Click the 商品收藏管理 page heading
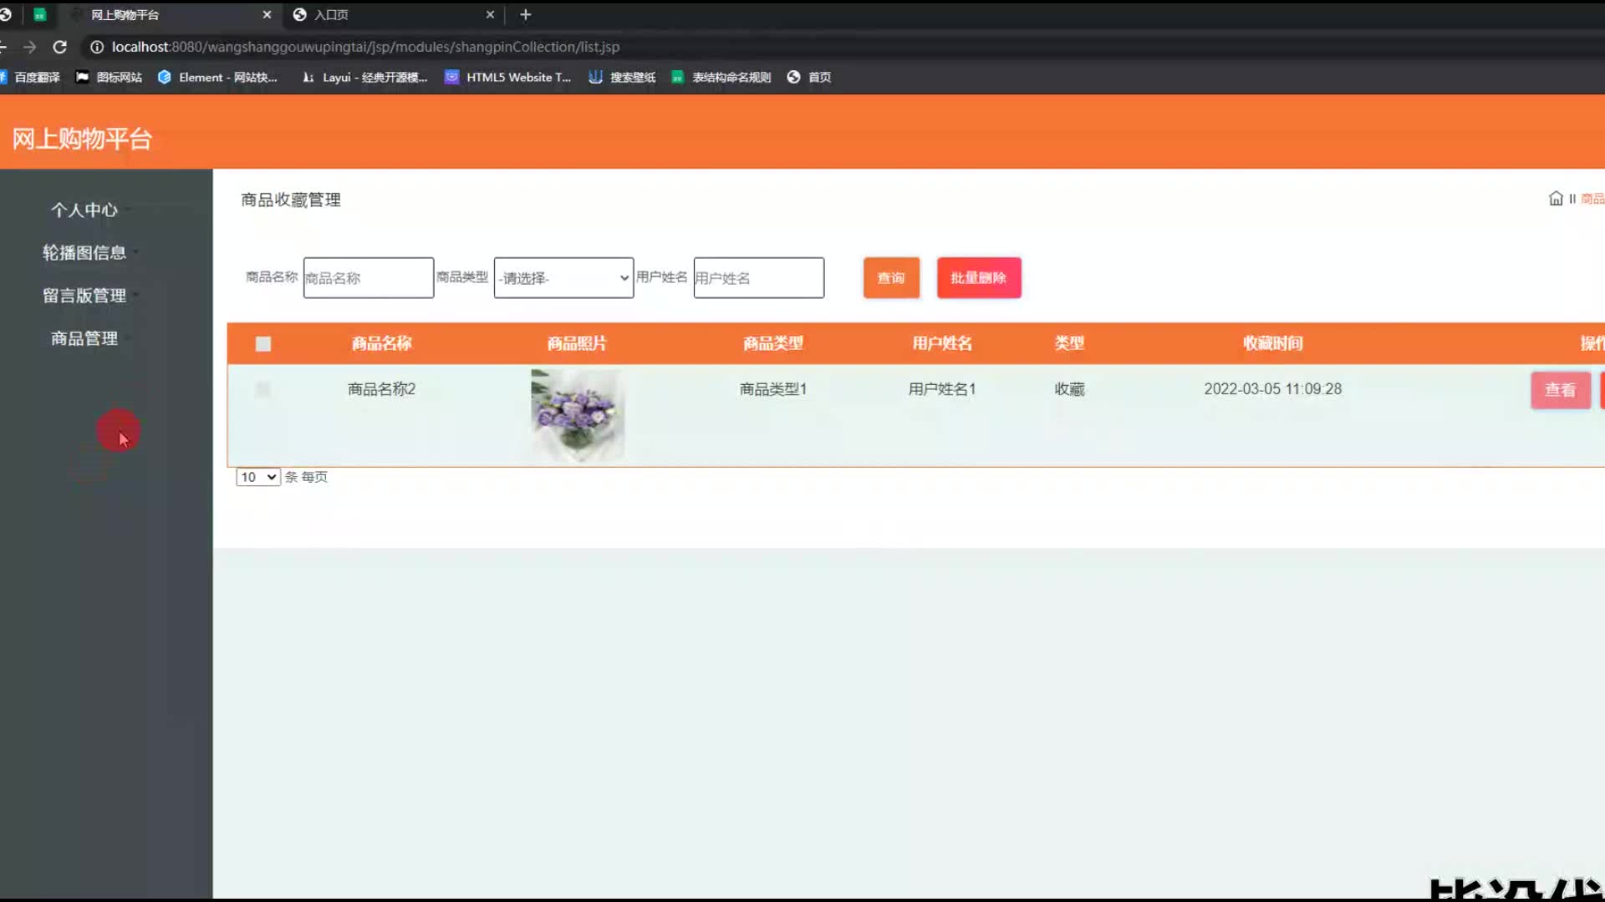Image resolution: width=1605 pixels, height=902 pixels. point(291,200)
